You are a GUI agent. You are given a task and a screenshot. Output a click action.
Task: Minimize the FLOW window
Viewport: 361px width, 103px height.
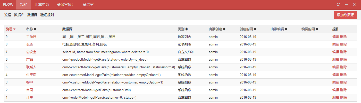point(346,4)
